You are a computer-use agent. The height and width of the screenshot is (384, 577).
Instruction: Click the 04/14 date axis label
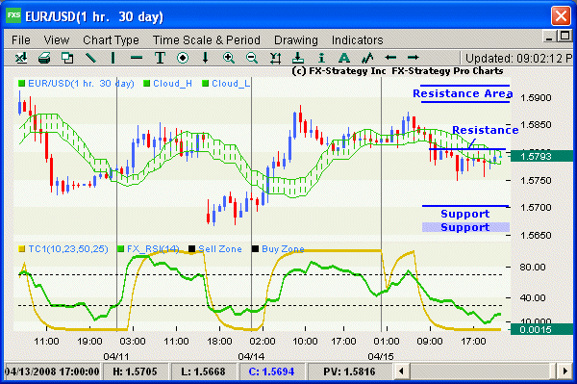(x=251, y=356)
